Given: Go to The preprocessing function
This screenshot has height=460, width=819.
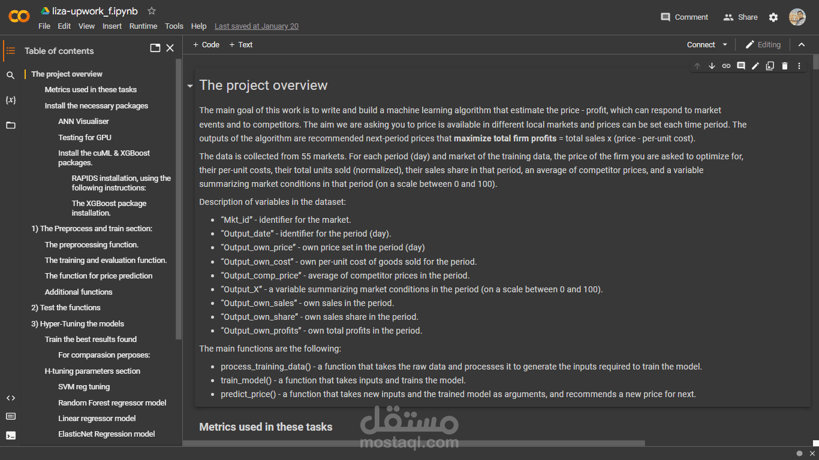Looking at the screenshot, I should pyautogui.click(x=92, y=245).
